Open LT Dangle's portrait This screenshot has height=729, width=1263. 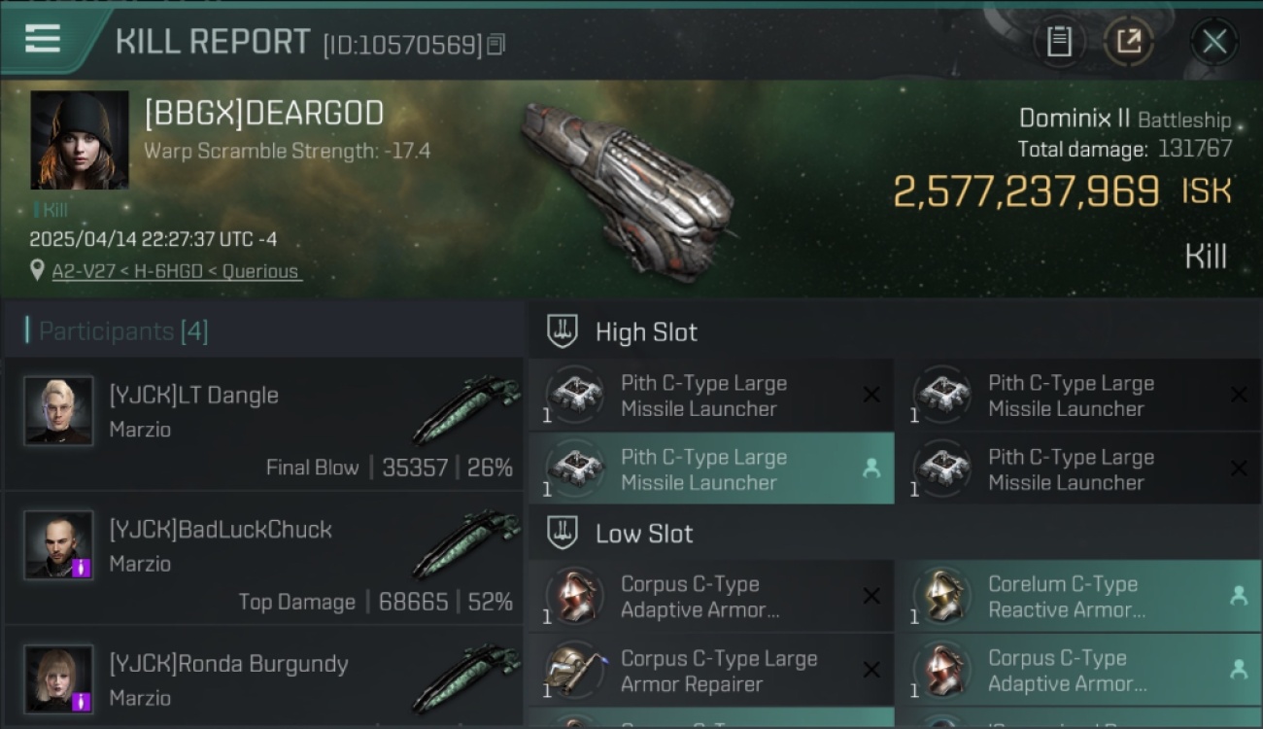(58, 411)
